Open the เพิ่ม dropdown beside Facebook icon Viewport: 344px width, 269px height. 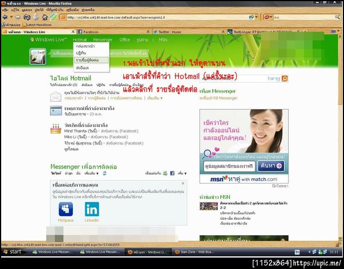pos(182,173)
